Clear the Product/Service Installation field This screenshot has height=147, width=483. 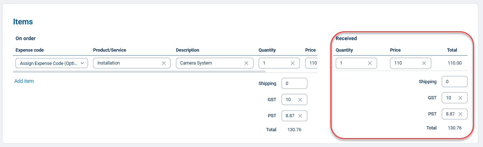tap(163, 63)
